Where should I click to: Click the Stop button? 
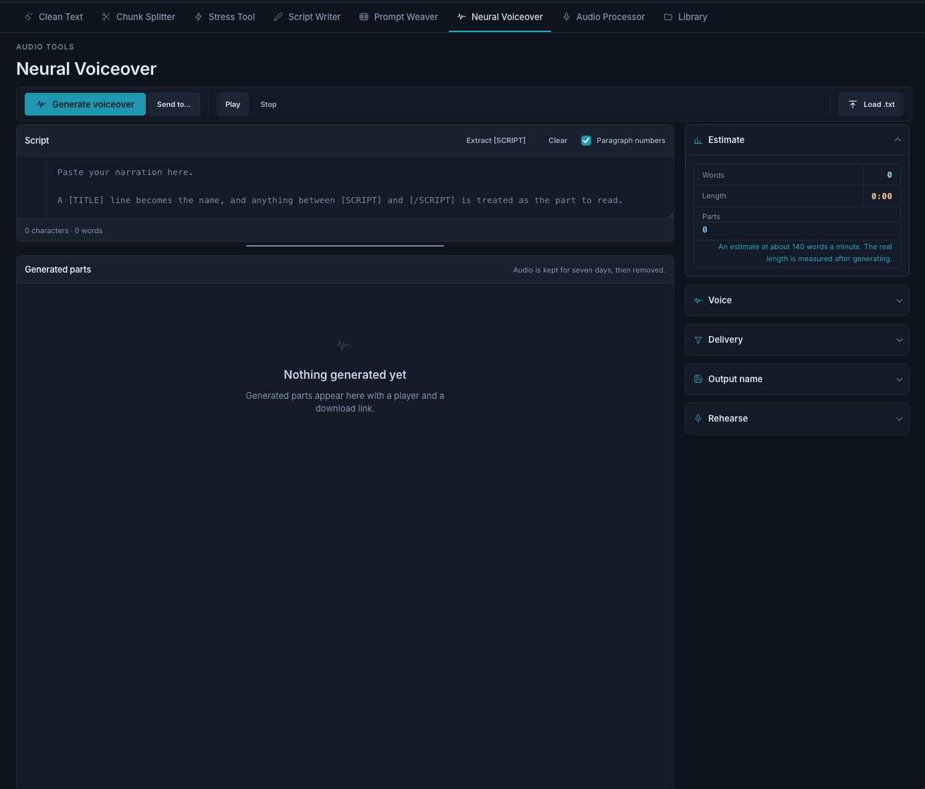268,104
